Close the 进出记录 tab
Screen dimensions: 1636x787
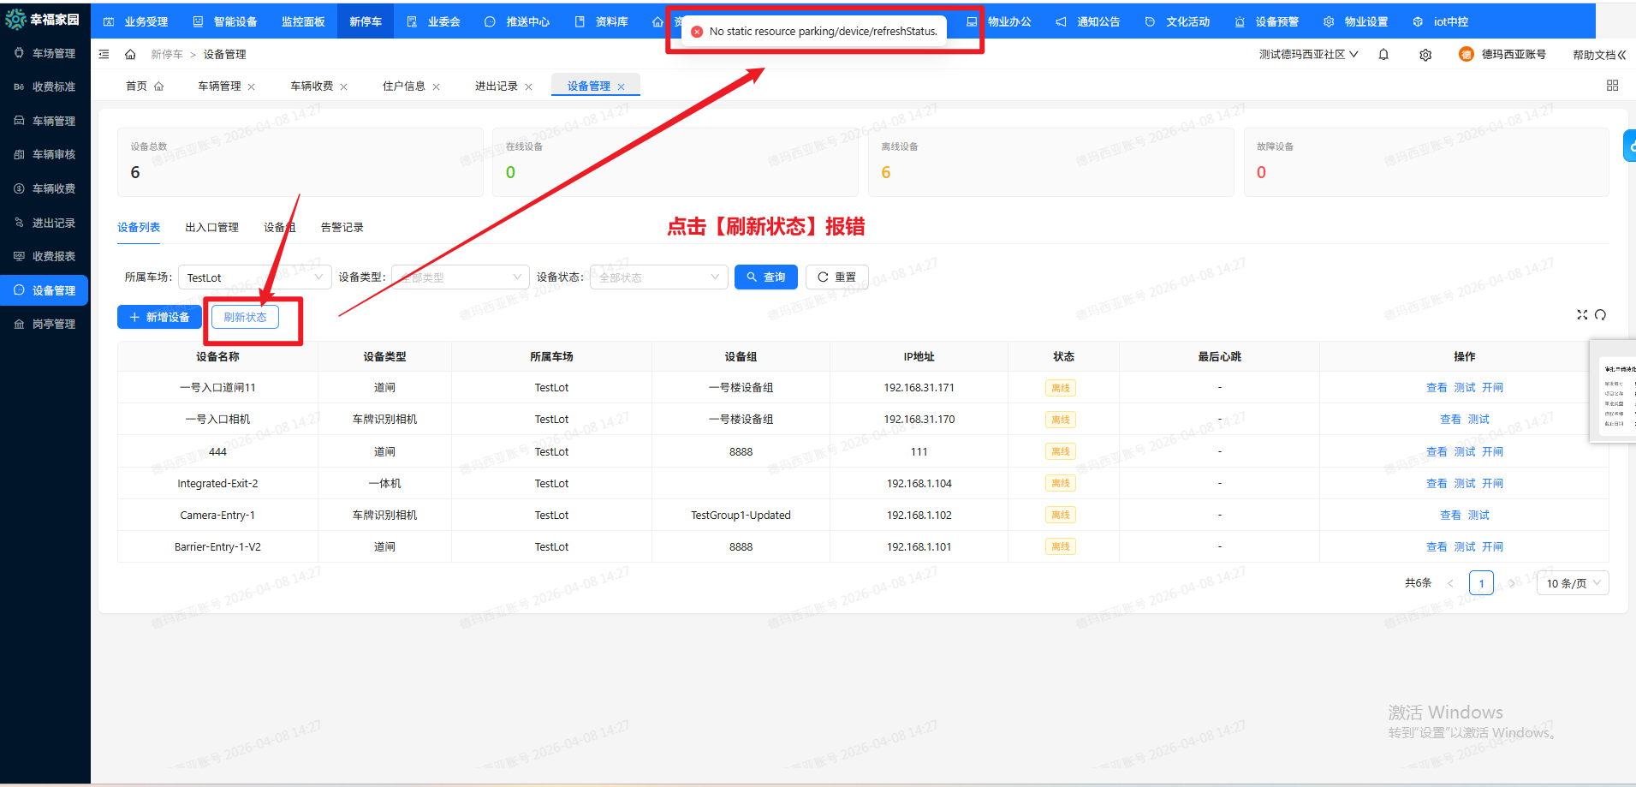[529, 86]
